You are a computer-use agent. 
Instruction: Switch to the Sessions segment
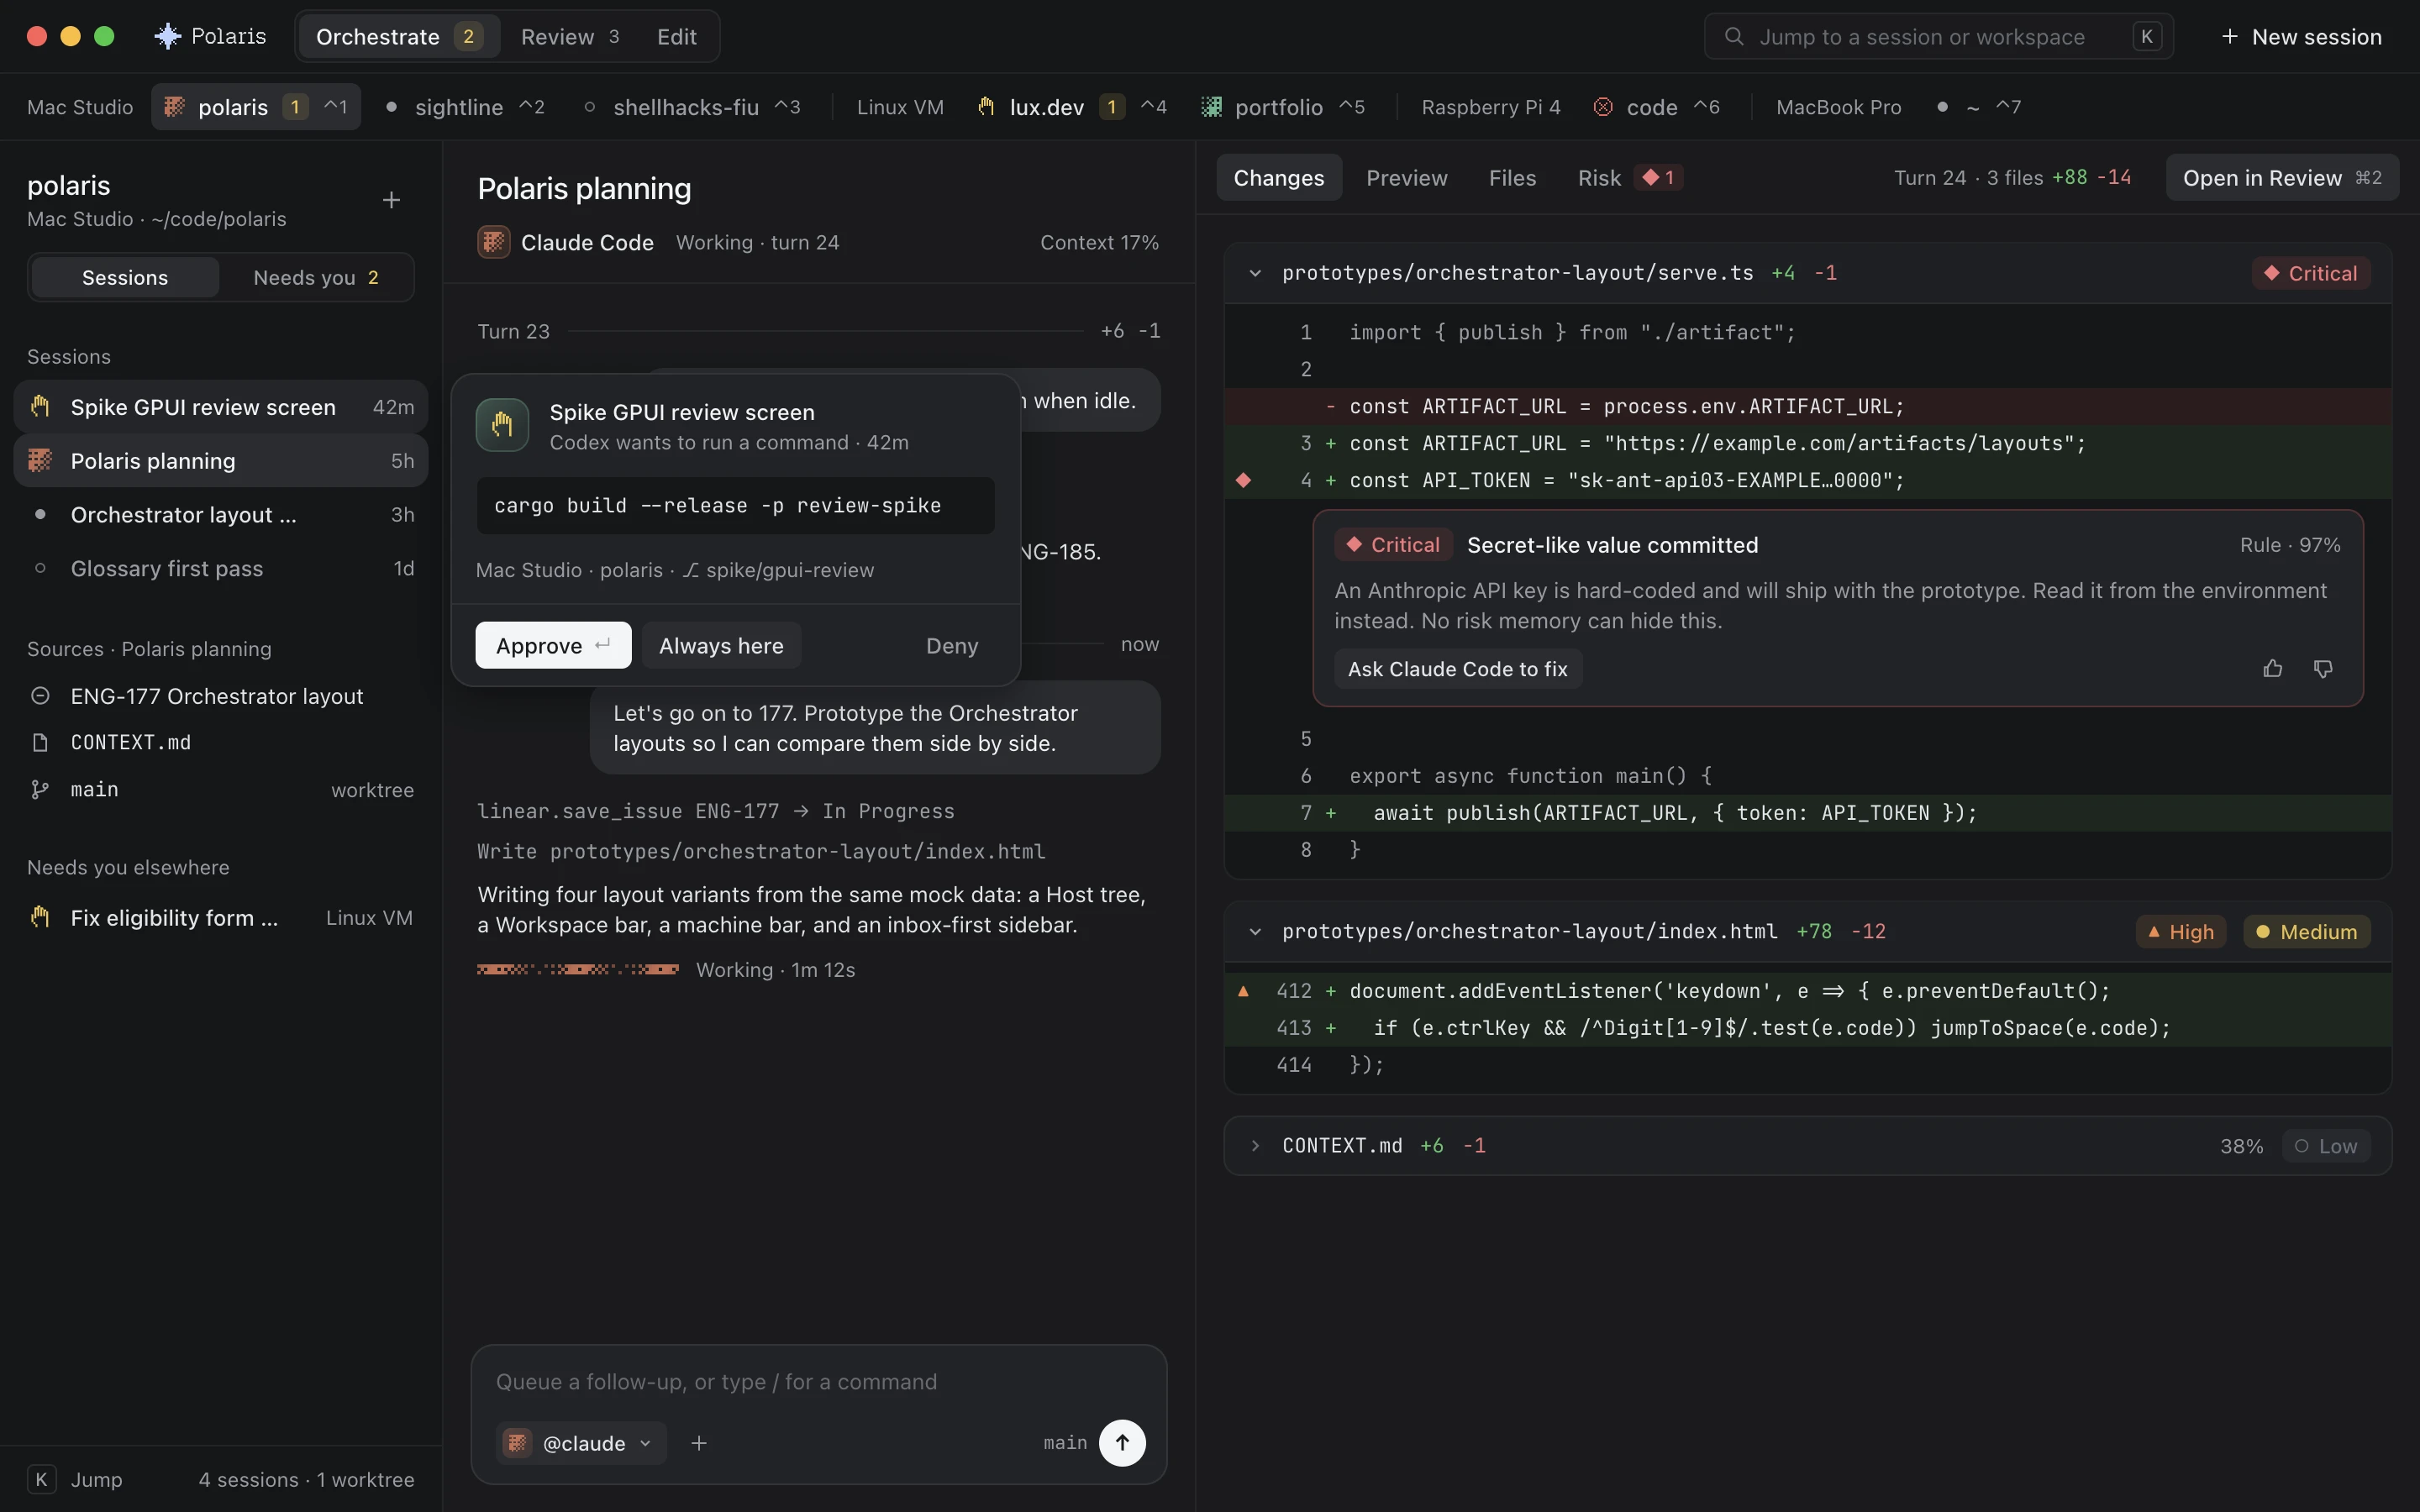125,278
